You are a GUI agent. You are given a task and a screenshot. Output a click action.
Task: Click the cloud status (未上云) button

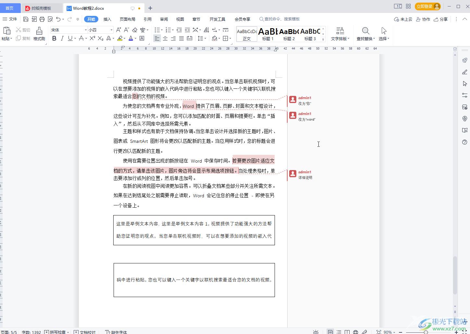(403, 19)
